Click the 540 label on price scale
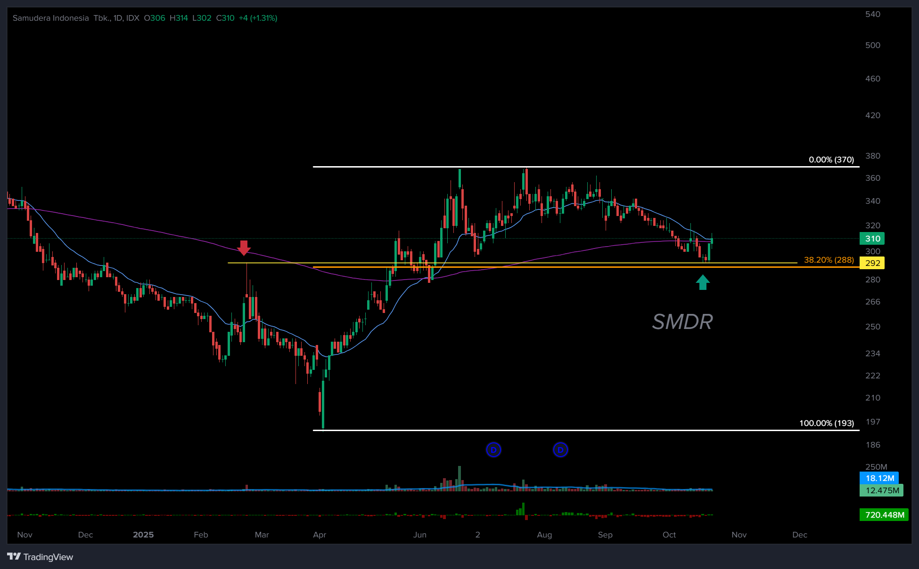919x569 pixels. click(x=872, y=14)
